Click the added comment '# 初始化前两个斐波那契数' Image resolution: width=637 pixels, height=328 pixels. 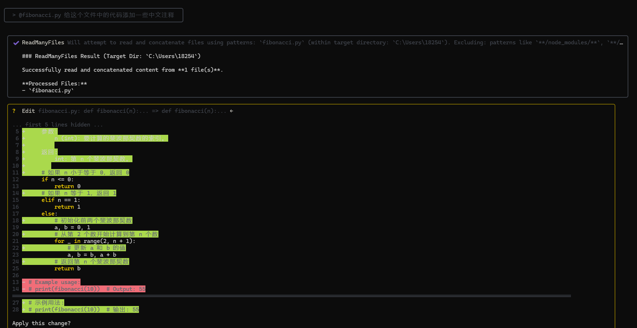tap(94, 220)
